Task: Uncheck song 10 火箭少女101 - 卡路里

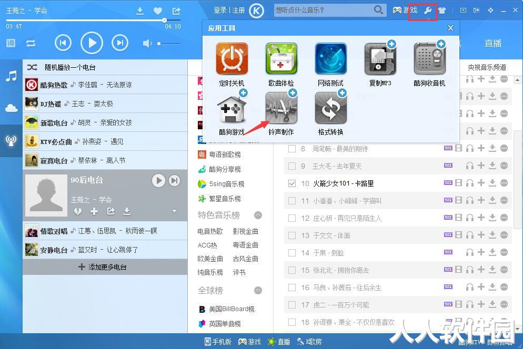Action: tap(292, 183)
